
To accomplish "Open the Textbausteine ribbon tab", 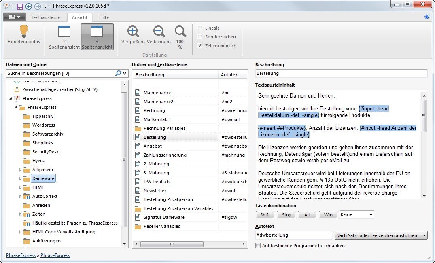I will [45, 17].
